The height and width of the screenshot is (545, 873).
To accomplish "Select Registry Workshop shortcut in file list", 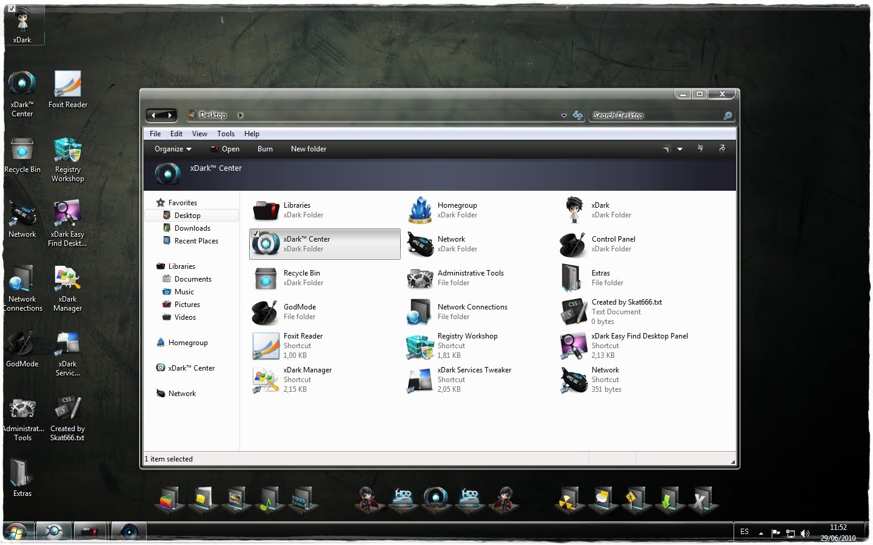I will coord(452,346).
